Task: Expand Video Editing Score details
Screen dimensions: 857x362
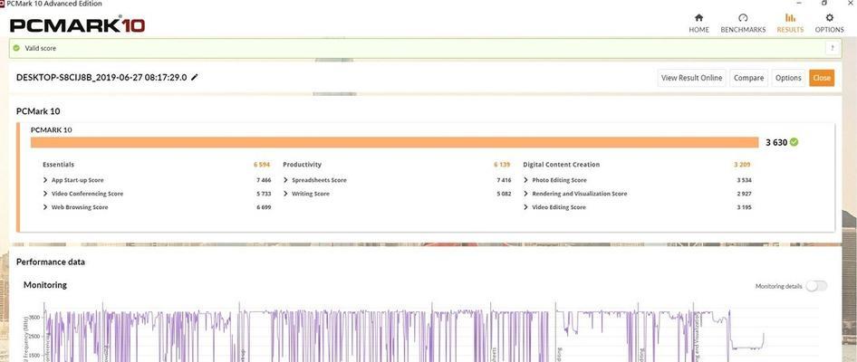Action: click(525, 207)
